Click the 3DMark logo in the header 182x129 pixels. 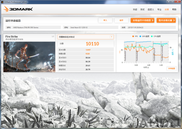18,9
